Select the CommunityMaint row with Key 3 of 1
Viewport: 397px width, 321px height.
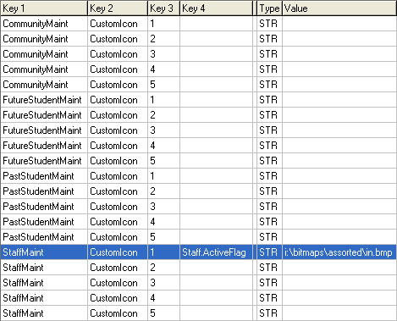click(198, 24)
